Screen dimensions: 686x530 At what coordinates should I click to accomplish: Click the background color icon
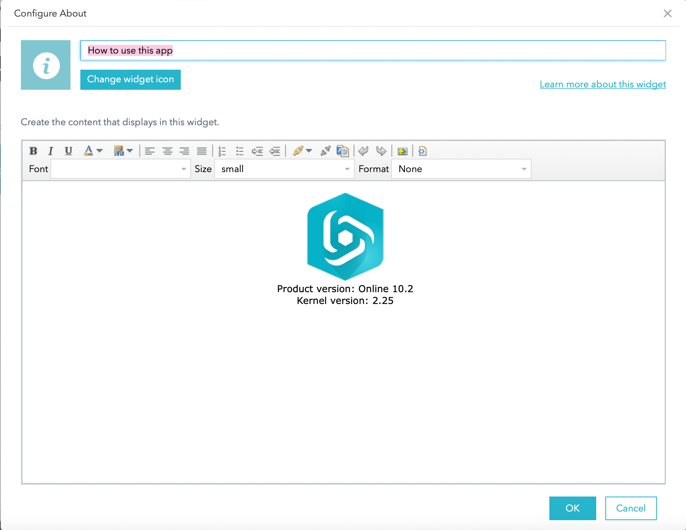click(119, 151)
